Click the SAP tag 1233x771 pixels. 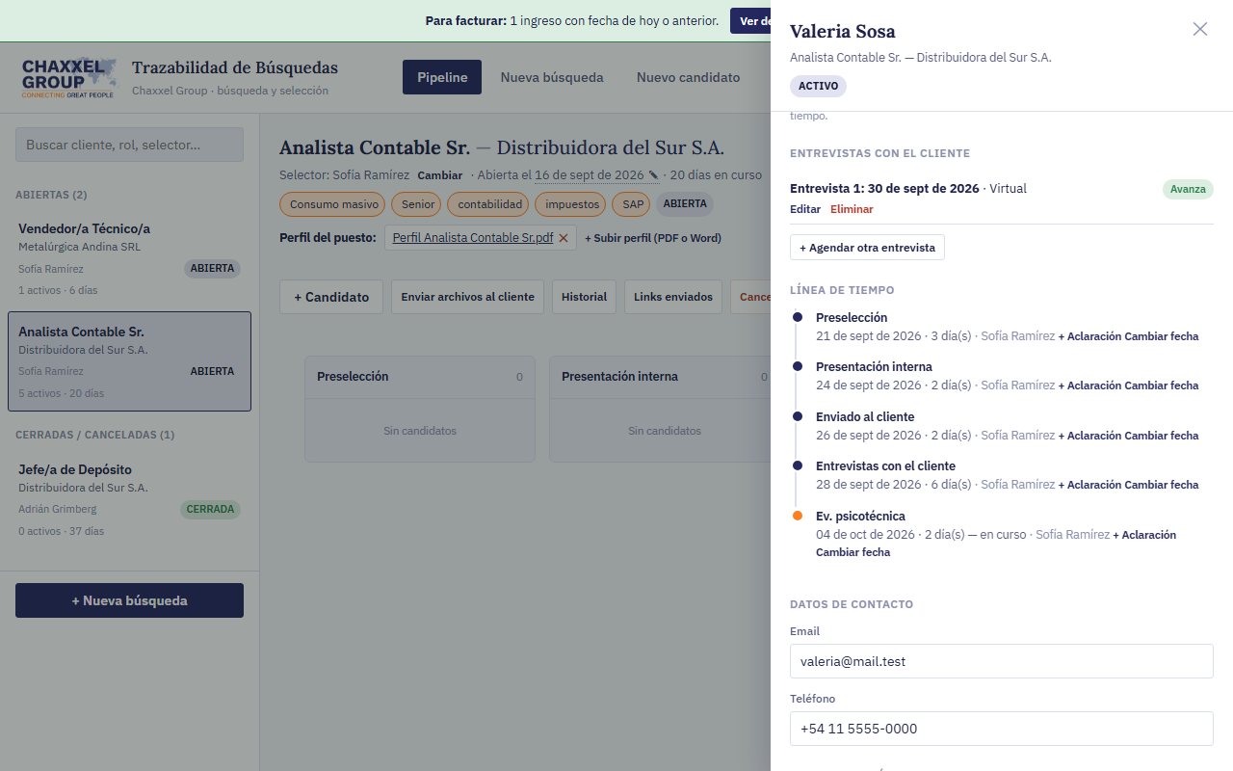click(x=633, y=204)
